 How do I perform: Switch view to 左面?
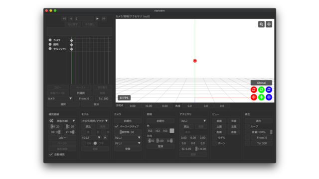[234, 126]
